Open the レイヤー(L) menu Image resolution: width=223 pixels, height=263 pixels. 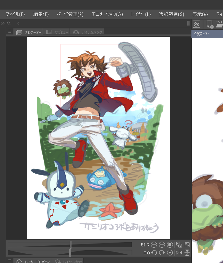141,14
